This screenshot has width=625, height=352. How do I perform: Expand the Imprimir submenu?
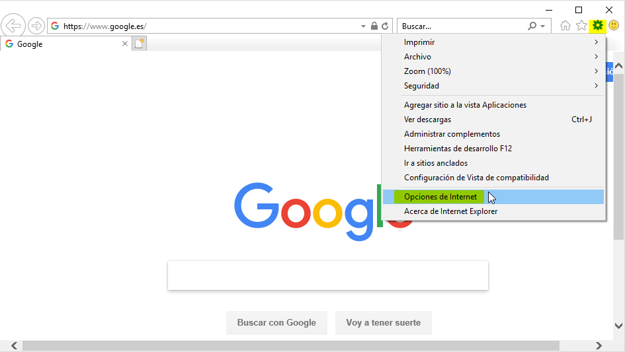493,42
